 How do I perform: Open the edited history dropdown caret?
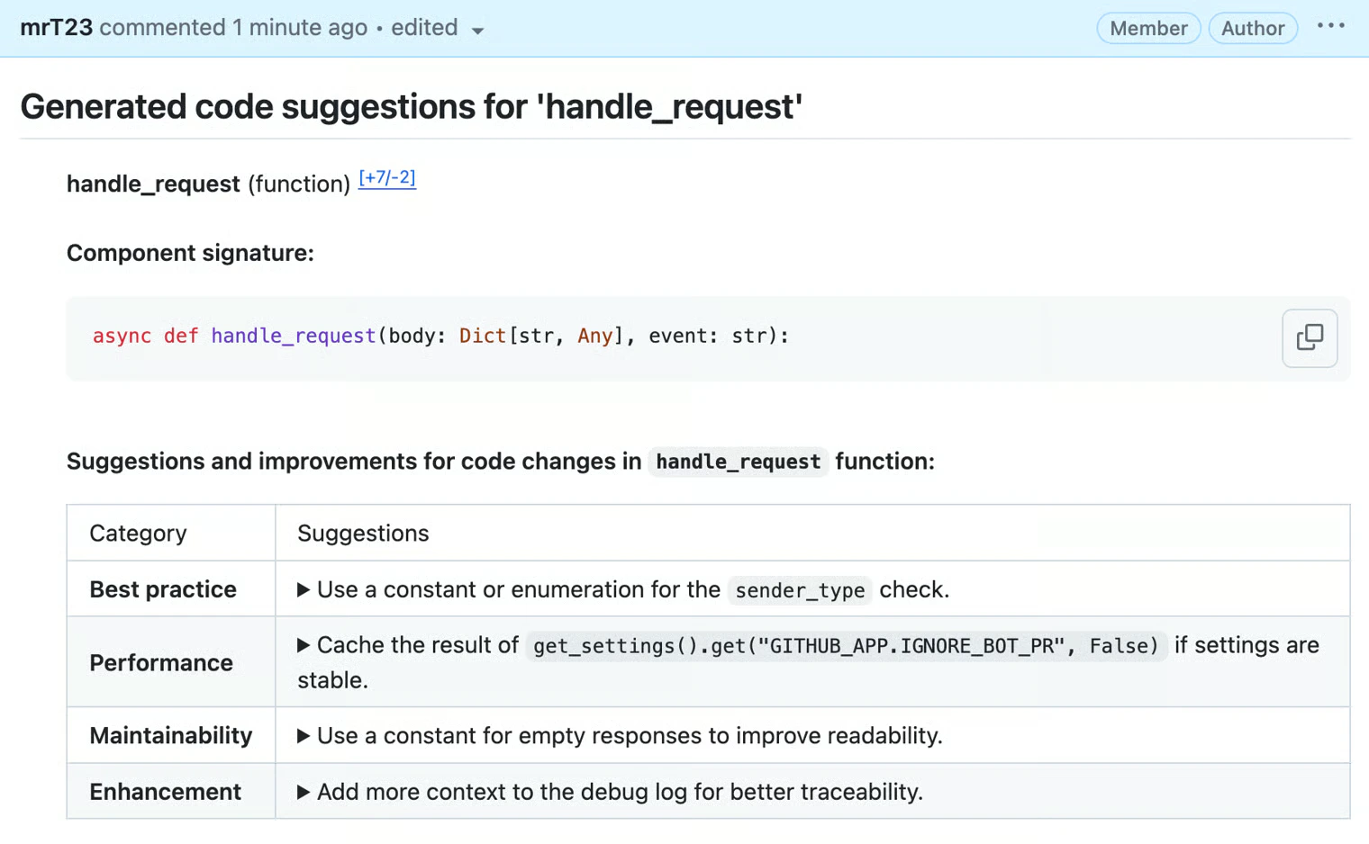click(477, 30)
